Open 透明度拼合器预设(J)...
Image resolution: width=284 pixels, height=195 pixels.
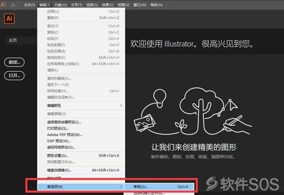pos(81,122)
